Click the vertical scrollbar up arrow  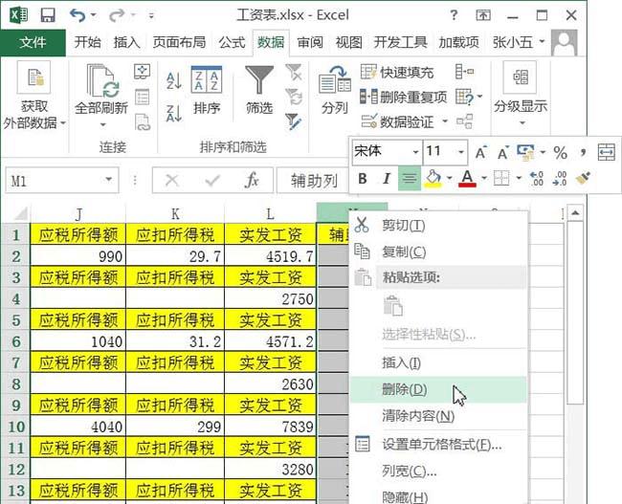[x=575, y=213]
